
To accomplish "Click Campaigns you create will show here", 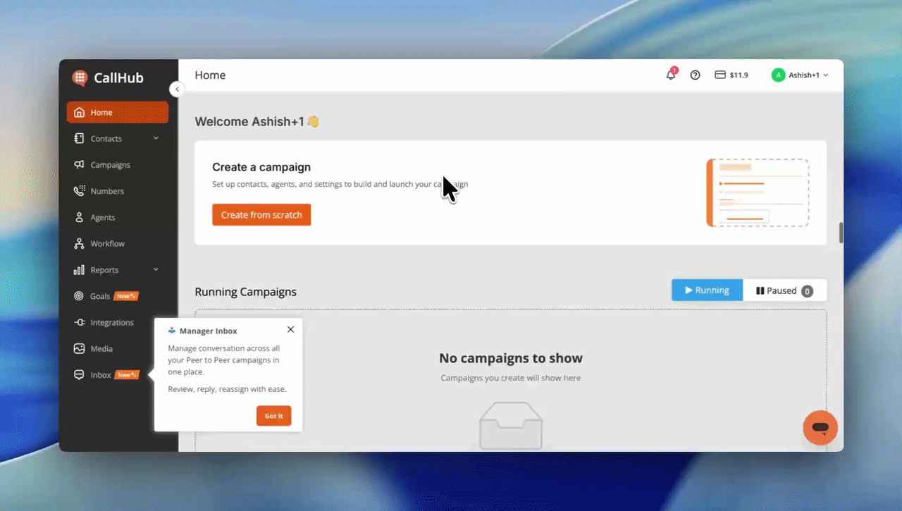I will coord(511,378).
